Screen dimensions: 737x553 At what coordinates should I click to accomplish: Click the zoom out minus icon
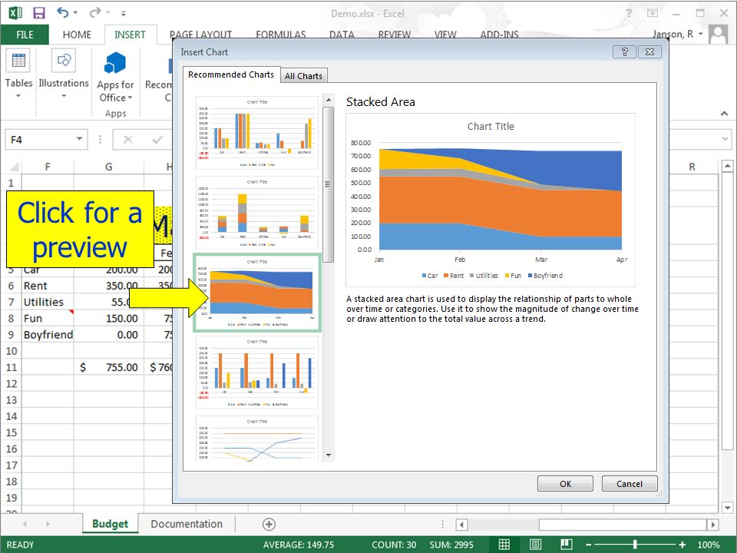pos(589,545)
